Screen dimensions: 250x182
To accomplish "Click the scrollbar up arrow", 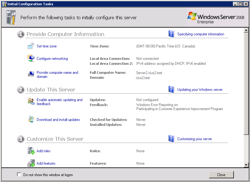I will (x=246, y=30).
